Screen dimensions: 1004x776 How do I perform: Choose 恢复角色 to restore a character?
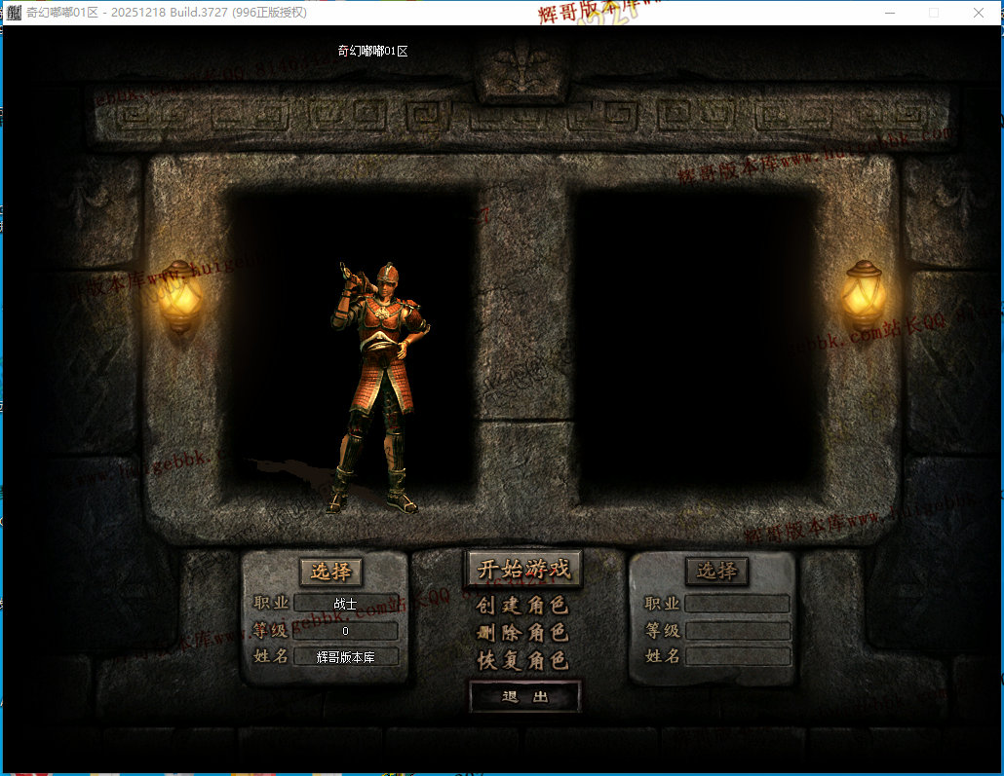click(x=522, y=660)
